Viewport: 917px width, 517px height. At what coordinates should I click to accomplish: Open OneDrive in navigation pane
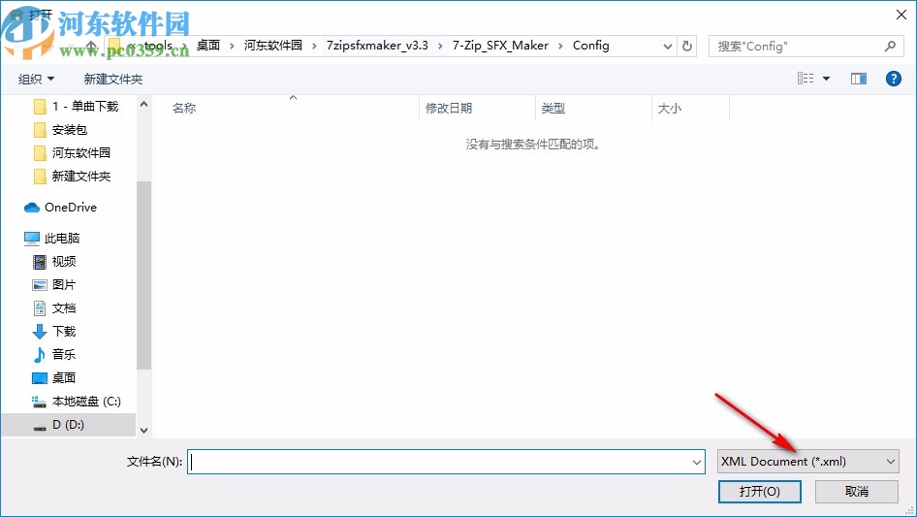click(x=60, y=208)
